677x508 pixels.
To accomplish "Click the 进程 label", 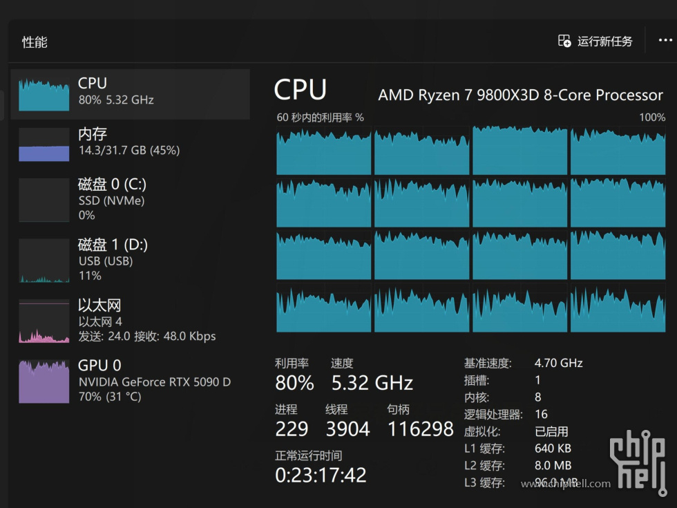I will tap(286, 409).
